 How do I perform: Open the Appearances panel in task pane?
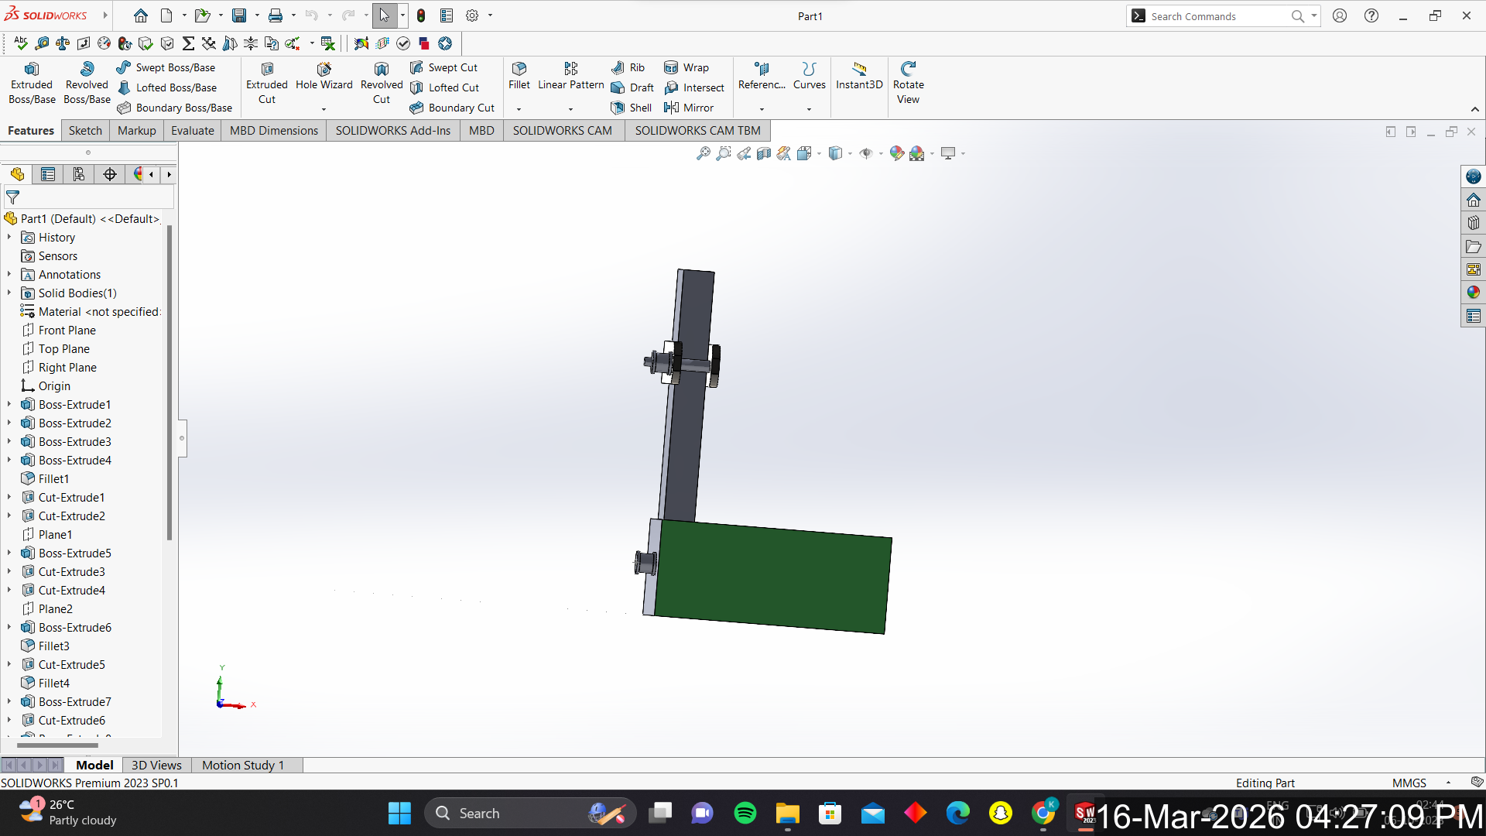click(1473, 293)
